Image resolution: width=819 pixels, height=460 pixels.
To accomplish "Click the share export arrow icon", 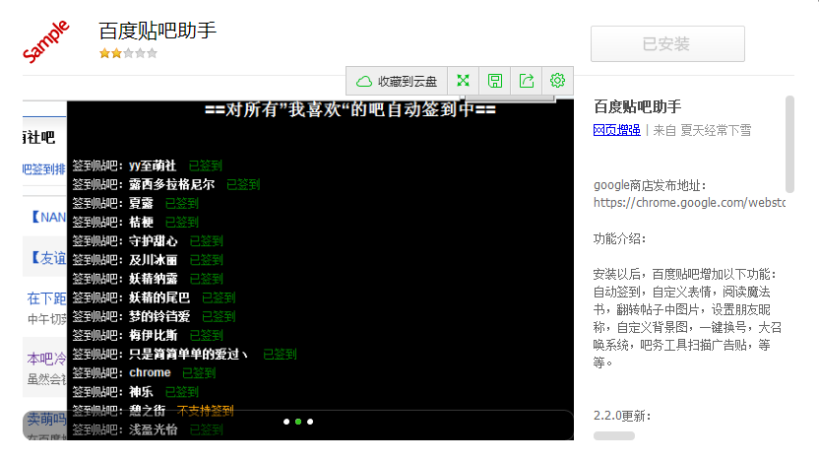I will click(527, 81).
